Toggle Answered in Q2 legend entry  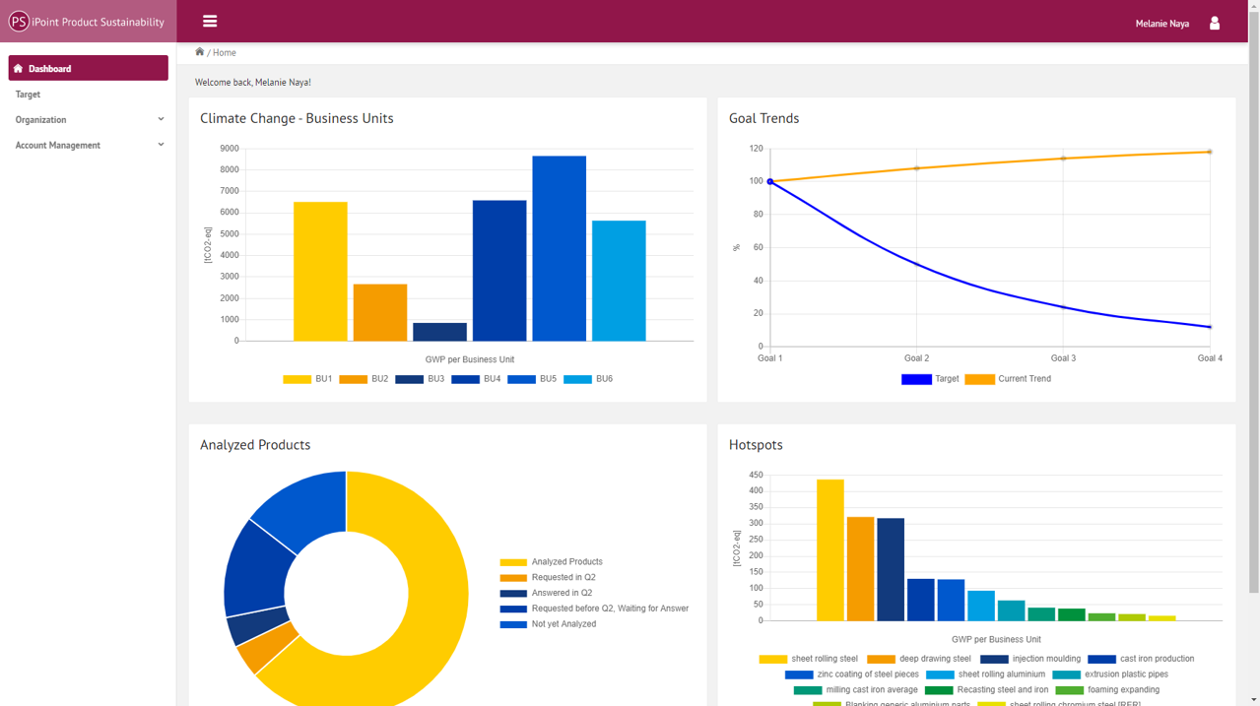click(x=546, y=594)
